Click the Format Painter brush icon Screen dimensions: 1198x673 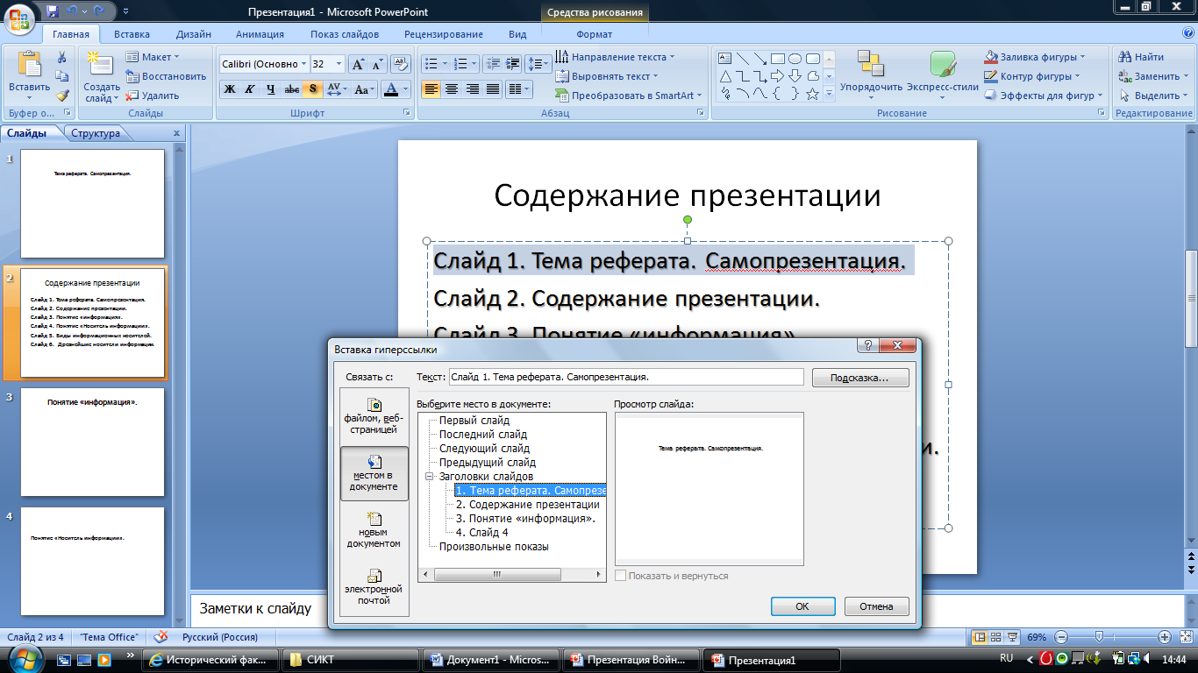coord(62,96)
